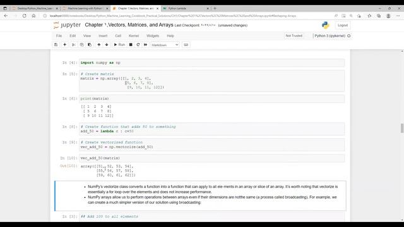
Task: Click the Not Trusted notebook button
Action: [294, 36]
